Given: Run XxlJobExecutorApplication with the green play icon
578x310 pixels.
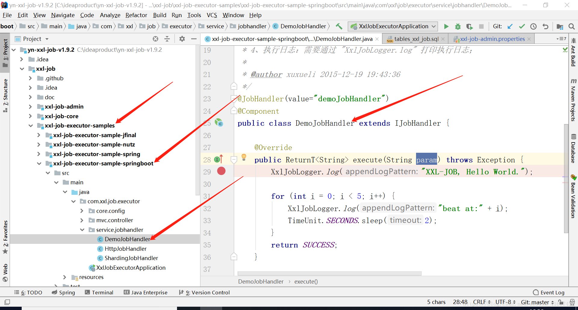Looking at the screenshot, I should pos(446,26).
